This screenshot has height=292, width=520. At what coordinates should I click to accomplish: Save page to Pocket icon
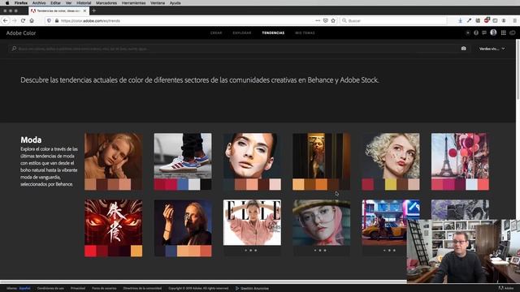point(326,20)
